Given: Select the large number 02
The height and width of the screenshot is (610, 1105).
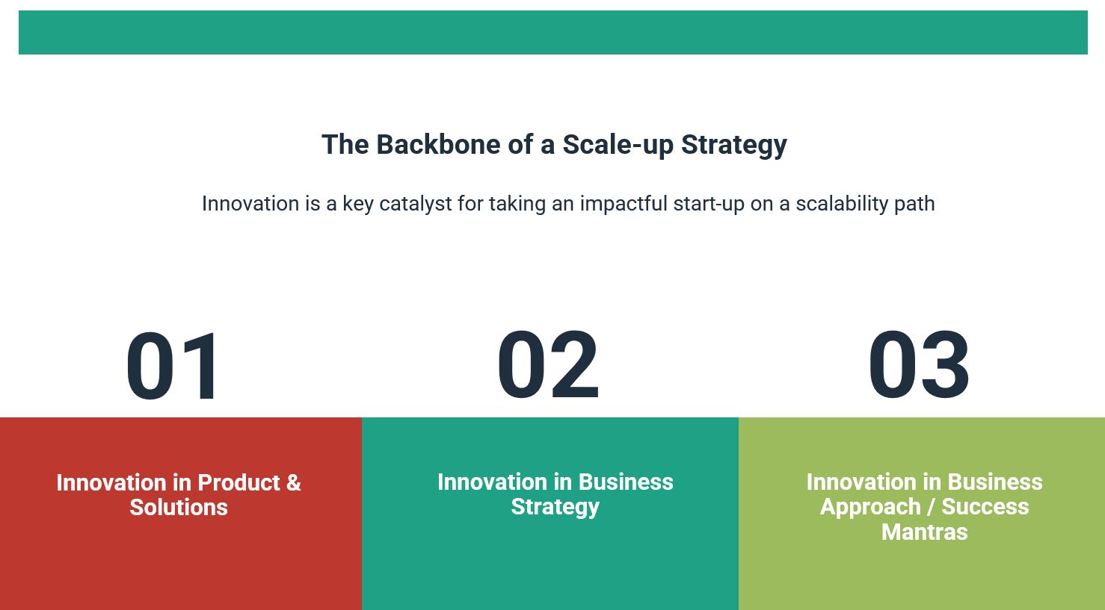Looking at the screenshot, I should (x=548, y=366).
